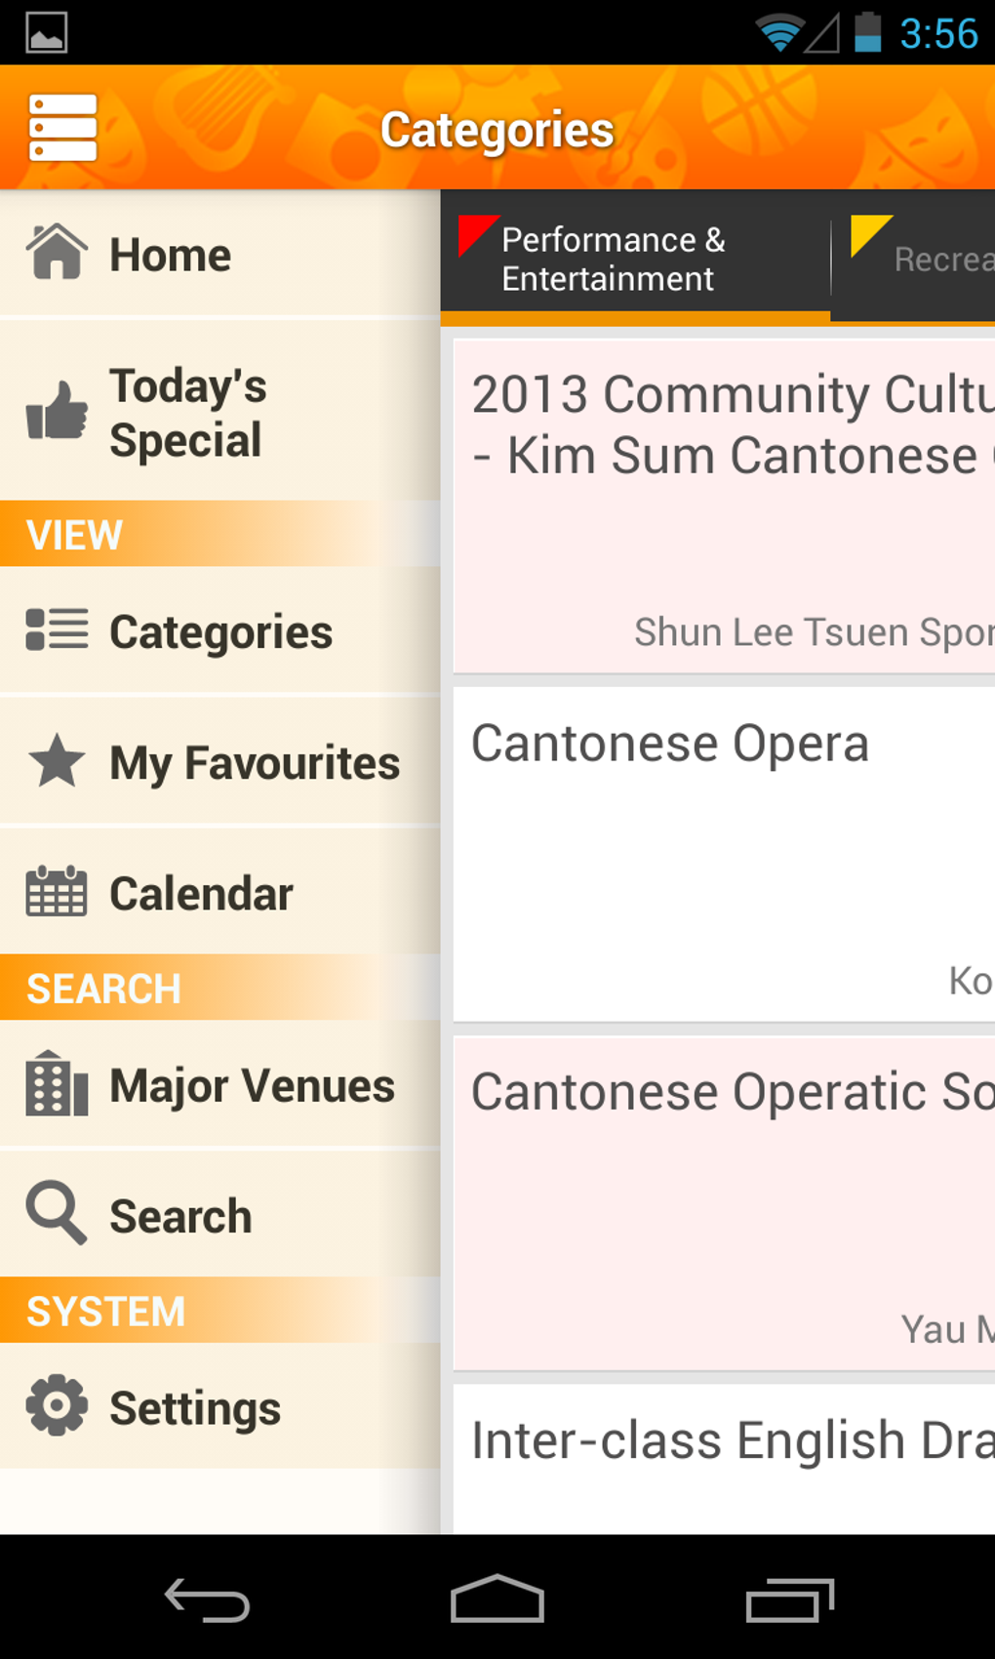
Task: Tap the thumbs-up Today's Special icon
Action: click(57, 411)
